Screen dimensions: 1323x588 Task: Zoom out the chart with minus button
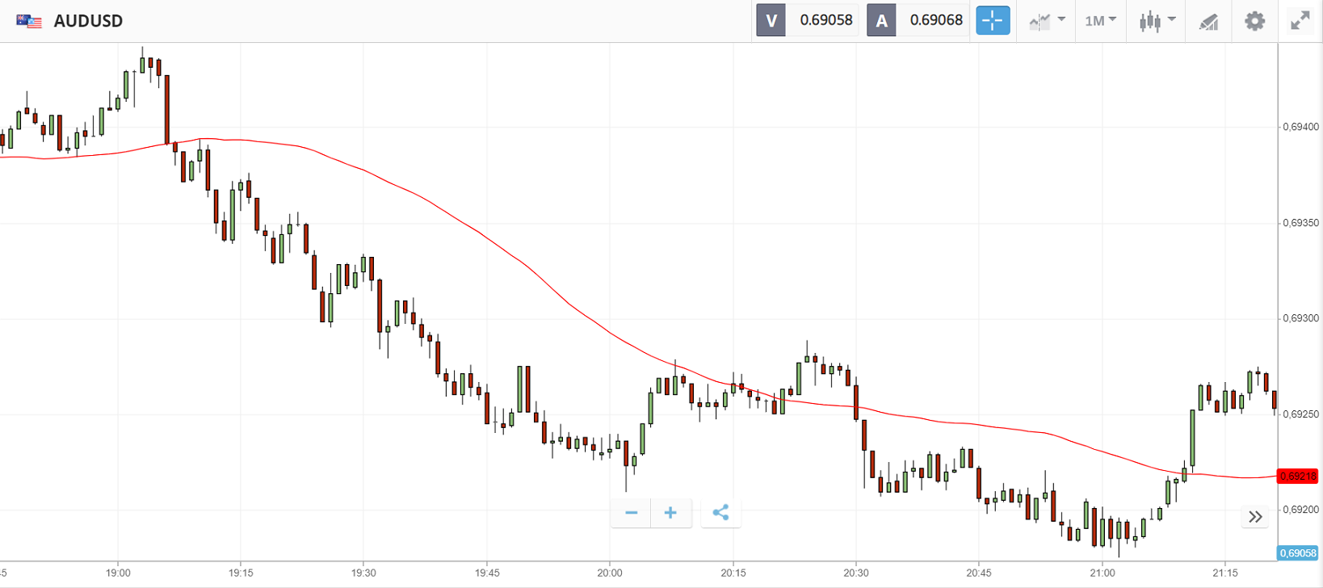(x=632, y=513)
